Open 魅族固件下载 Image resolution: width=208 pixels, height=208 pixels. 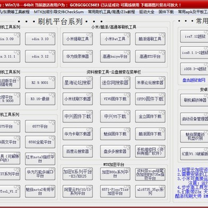point(115,133)
